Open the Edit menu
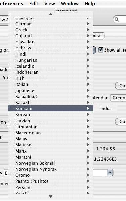This screenshot has height=201, width=126. [34, 4]
